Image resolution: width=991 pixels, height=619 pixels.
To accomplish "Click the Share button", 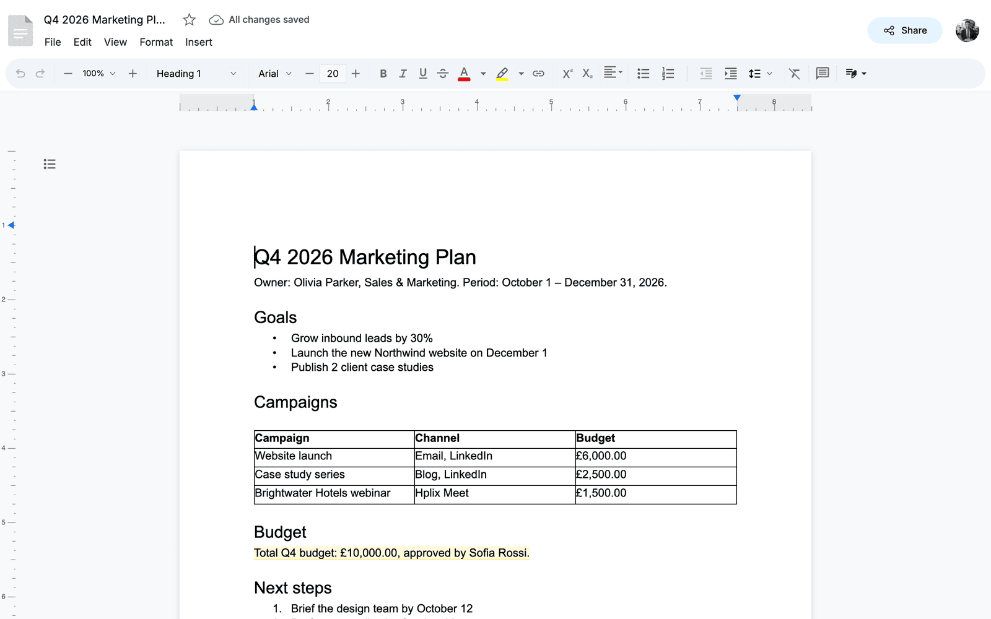I will point(905,30).
